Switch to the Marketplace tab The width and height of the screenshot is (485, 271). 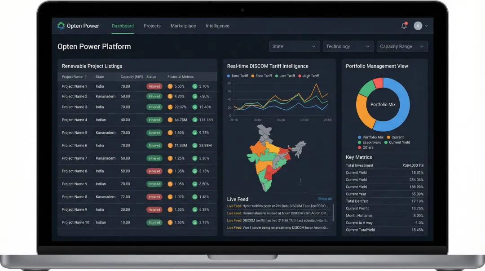click(183, 26)
